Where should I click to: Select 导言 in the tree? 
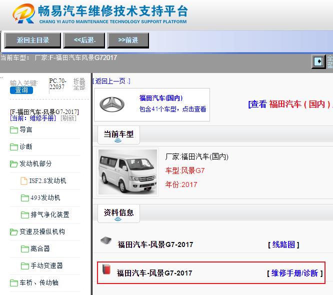26,129
